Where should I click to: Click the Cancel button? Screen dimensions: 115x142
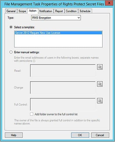pos(100,135)
